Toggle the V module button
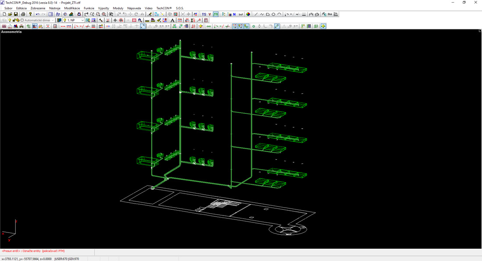 [209, 14]
